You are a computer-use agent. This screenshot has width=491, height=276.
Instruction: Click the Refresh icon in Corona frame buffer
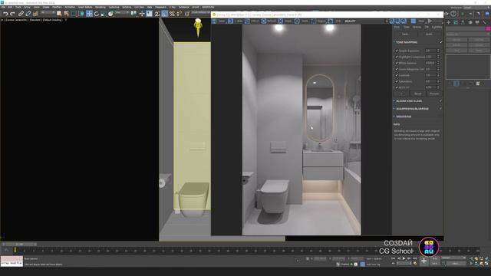[264, 21]
